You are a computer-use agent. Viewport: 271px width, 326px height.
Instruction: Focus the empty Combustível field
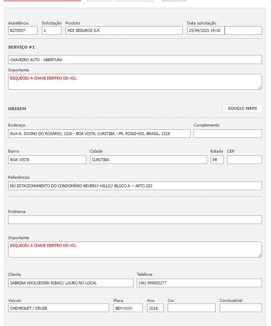coord(240,308)
